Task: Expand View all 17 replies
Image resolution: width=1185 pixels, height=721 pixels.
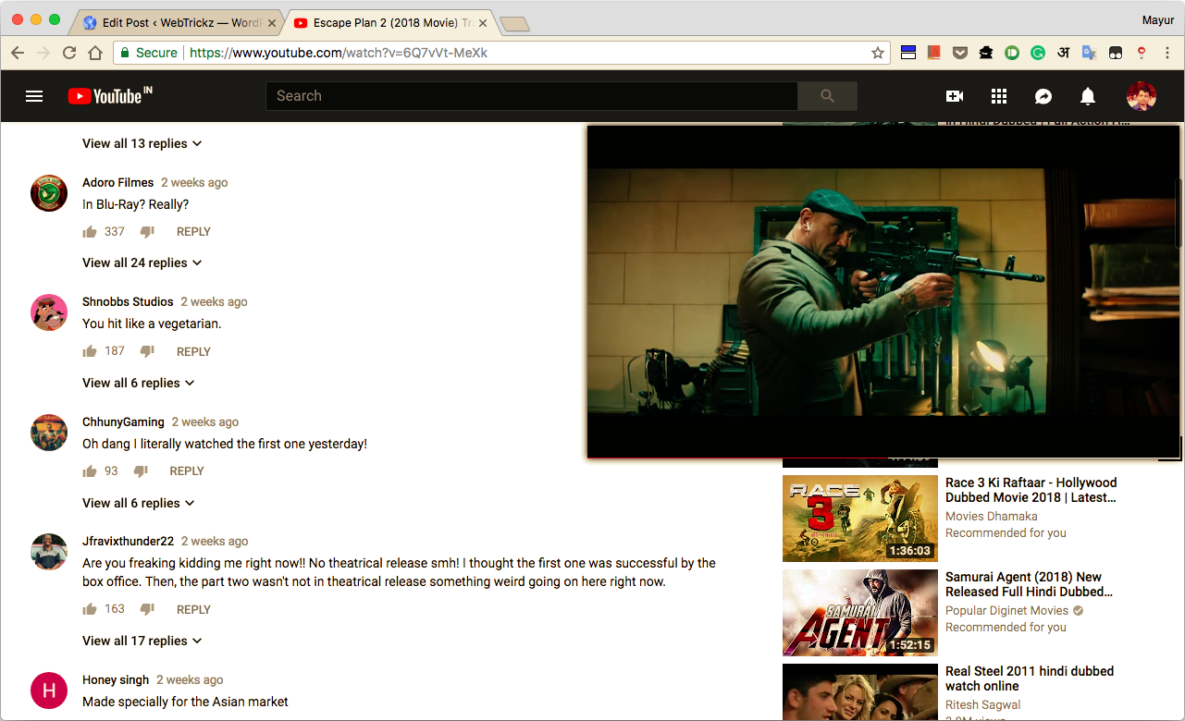Action: click(142, 641)
